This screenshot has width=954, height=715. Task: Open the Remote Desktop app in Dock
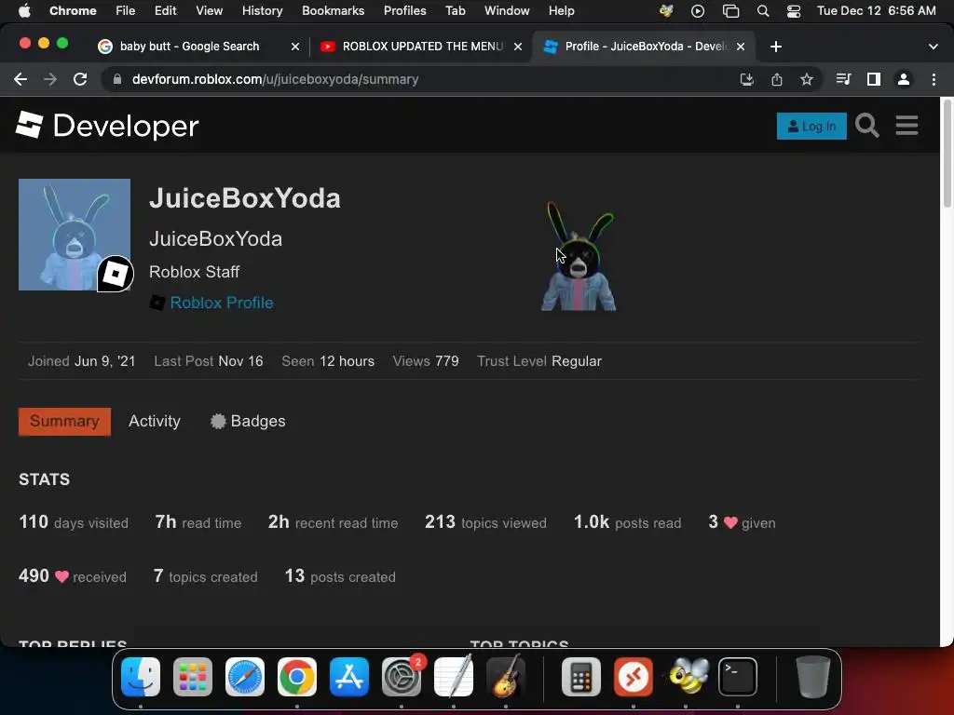[634, 677]
